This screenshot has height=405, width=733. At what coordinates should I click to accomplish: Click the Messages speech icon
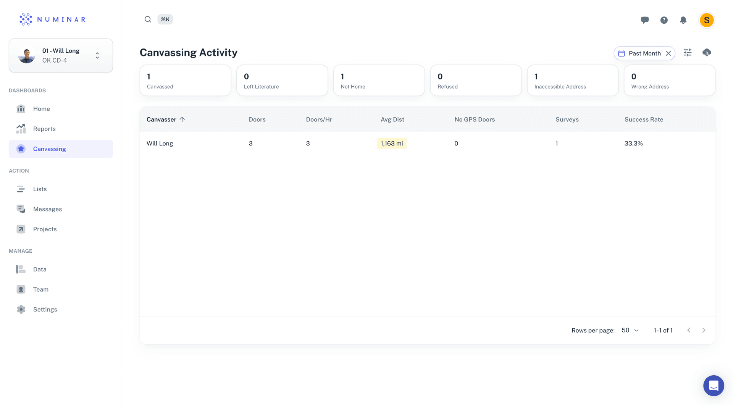pyautogui.click(x=21, y=209)
